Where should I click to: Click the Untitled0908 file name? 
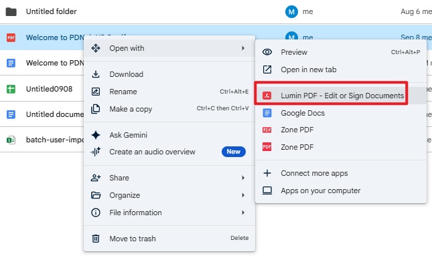(49, 89)
